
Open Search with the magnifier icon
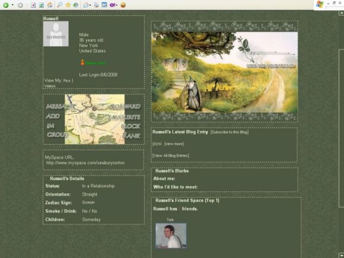(59, 5)
